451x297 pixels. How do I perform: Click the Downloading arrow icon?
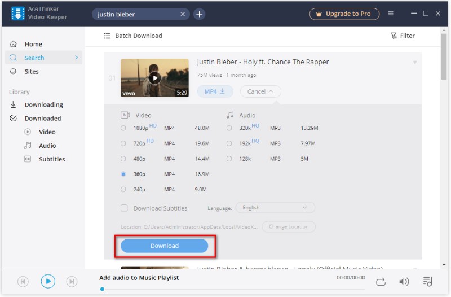pyautogui.click(x=13, y=104)
